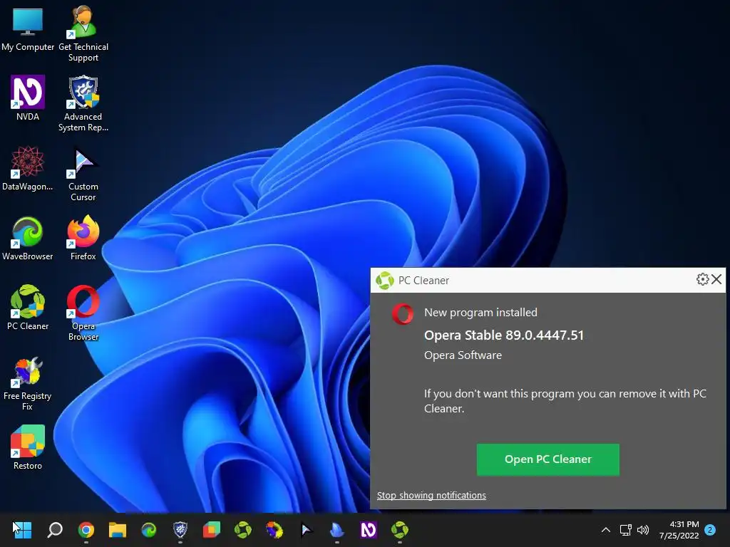Open WaveBrowser from the taskbar
The image size is (730, 547).
click(149, 530)
